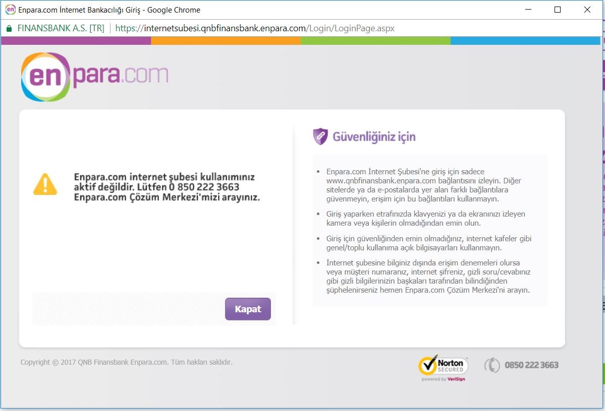Click the phone handset icon in footer
605x411 pixels.
click(x=492, y=365)
